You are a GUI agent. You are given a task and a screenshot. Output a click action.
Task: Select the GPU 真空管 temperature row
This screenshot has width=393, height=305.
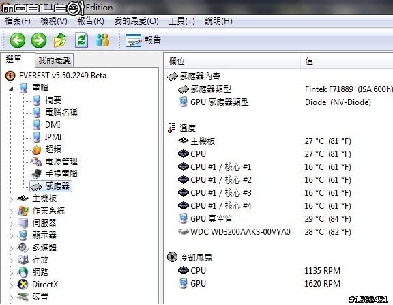coord(265,219)
